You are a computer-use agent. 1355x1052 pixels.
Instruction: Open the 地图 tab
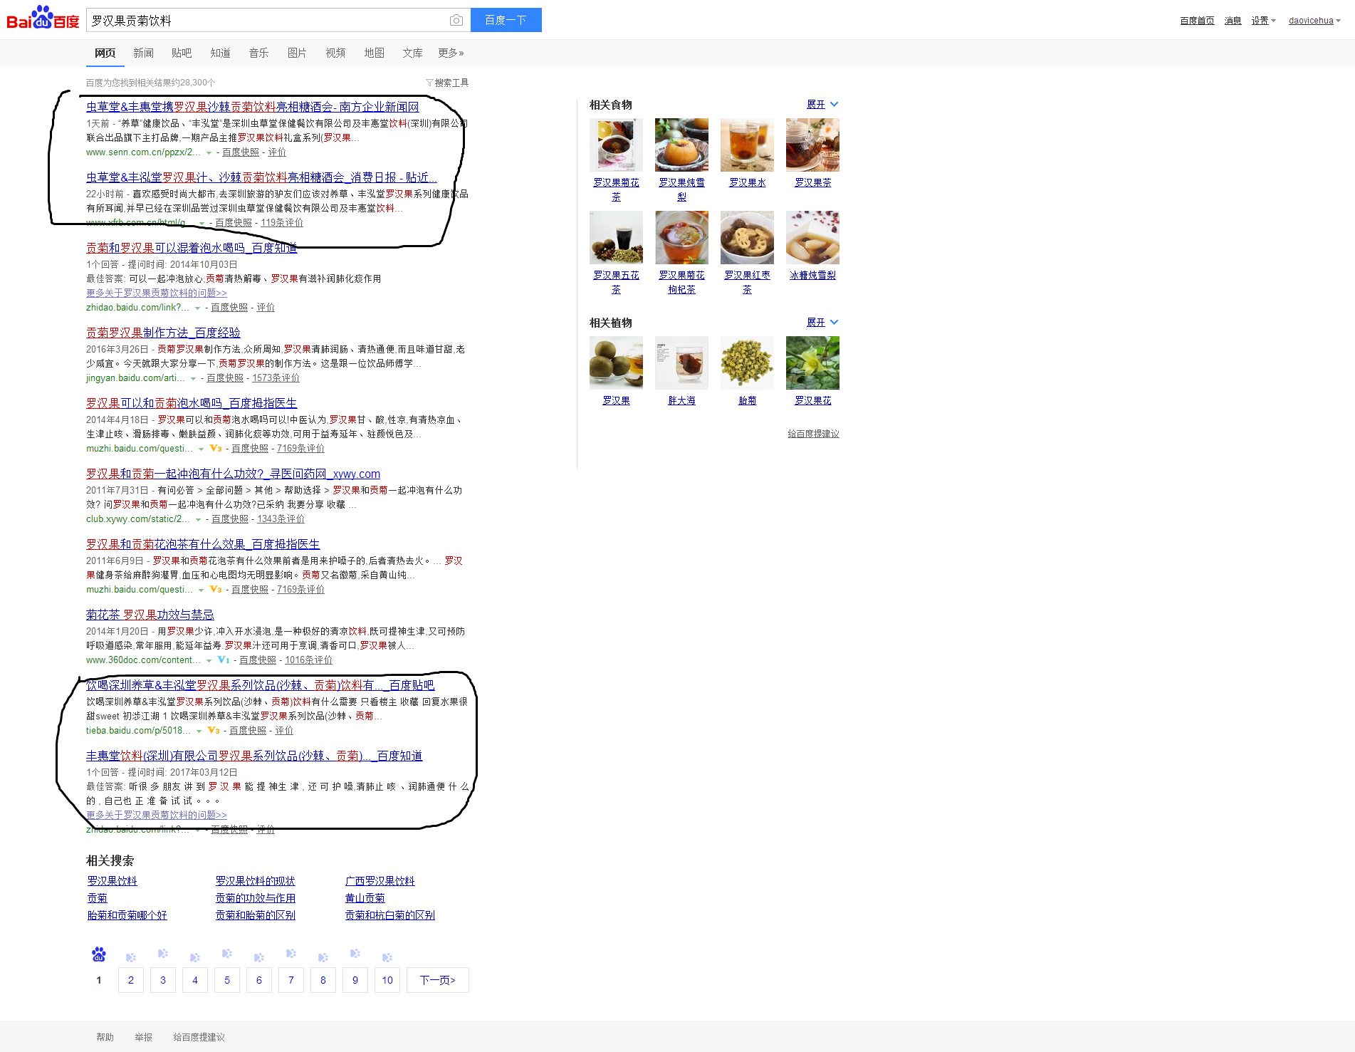[x=374, y=53]
